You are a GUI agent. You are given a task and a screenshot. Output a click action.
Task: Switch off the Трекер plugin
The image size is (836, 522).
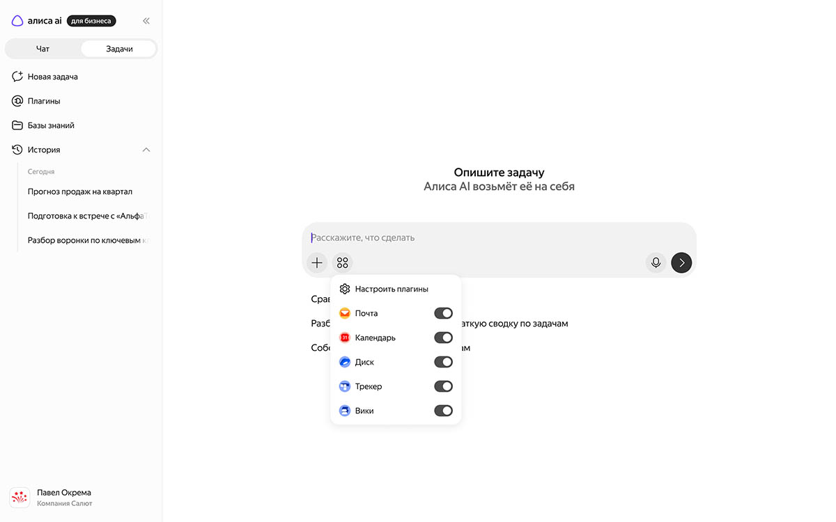443,386
